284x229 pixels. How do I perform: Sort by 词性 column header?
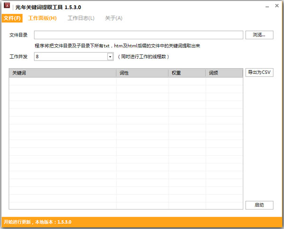pos(142,73)
